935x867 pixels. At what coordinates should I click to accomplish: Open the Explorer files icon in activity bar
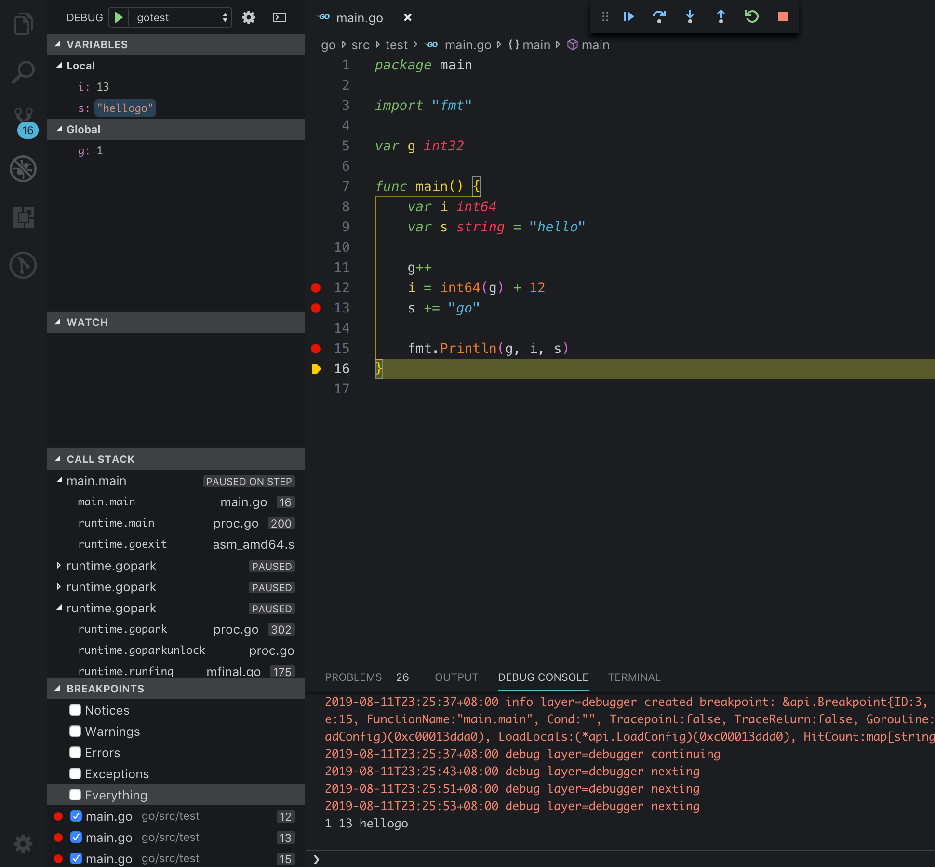(23, 24)
